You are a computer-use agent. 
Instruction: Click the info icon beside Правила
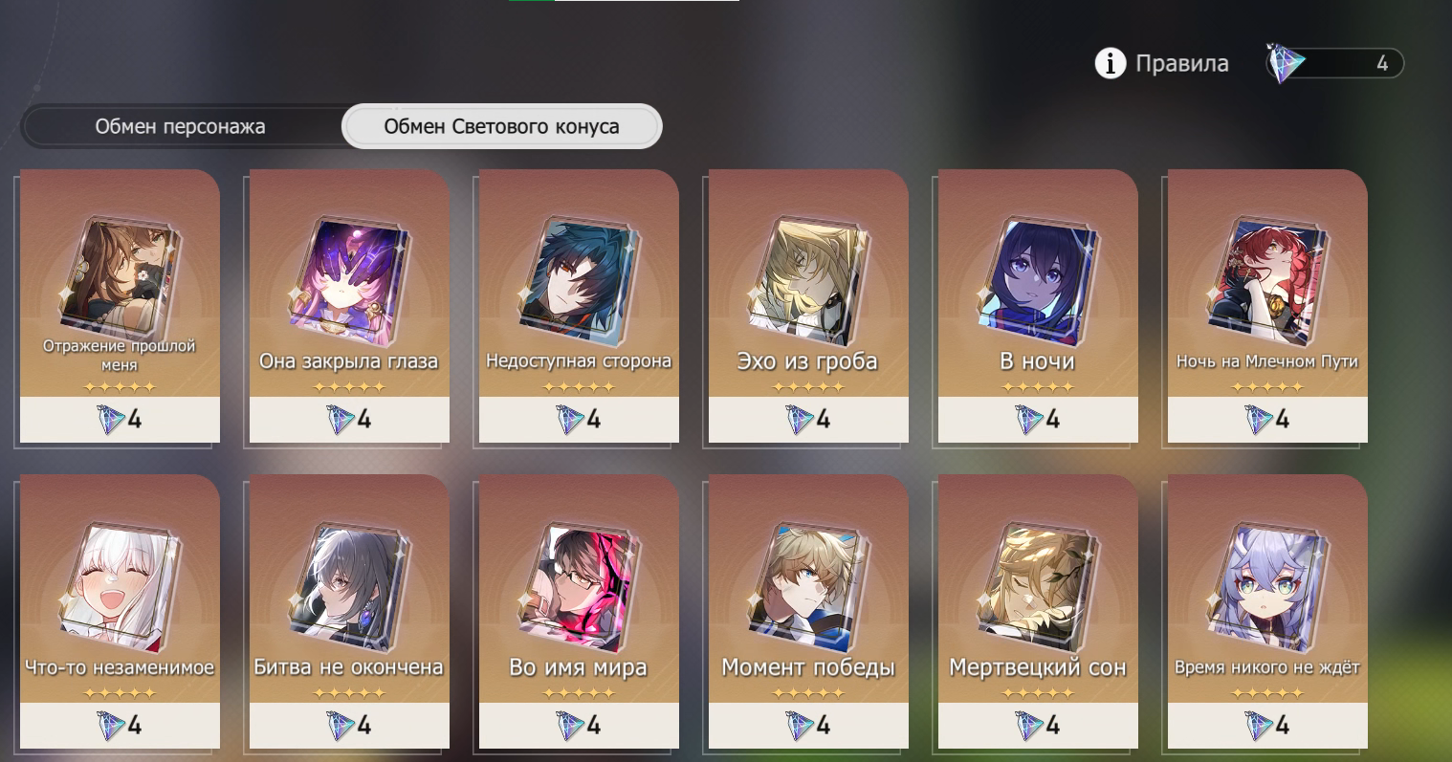[x=1110, y=64]
